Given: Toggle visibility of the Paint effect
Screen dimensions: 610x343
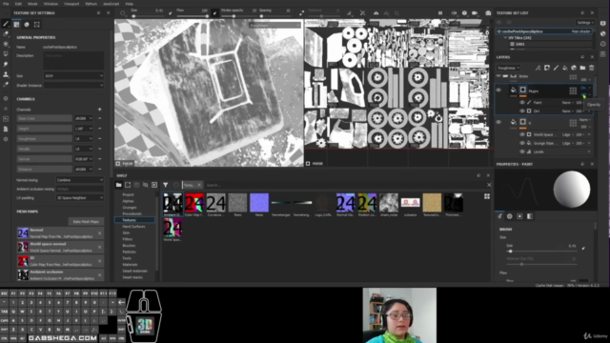Looking at the screenshot, I should (x=522, y=103).
